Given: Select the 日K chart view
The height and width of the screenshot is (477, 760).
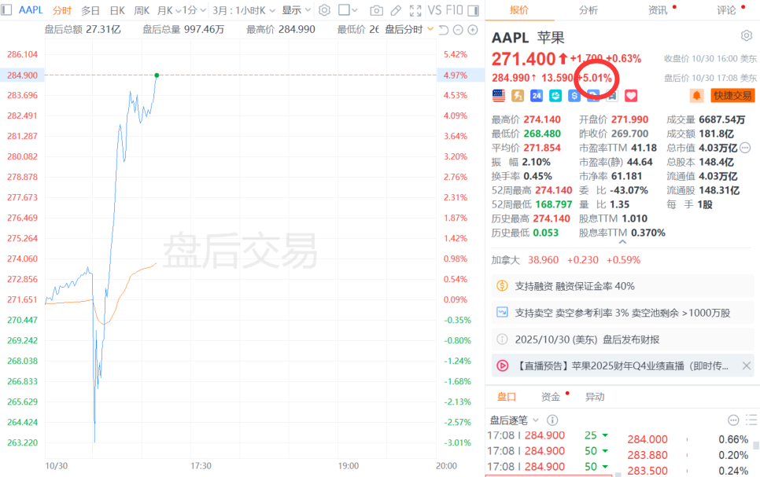Looking at the screenshot, I should pyautogui.click(x=116, y=10).
